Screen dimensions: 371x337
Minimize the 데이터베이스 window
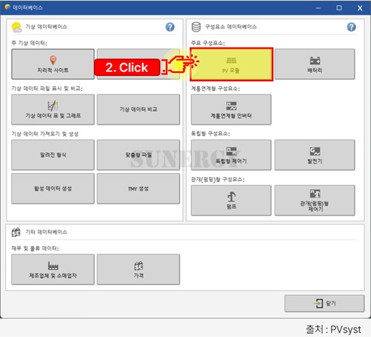[318, 8]
